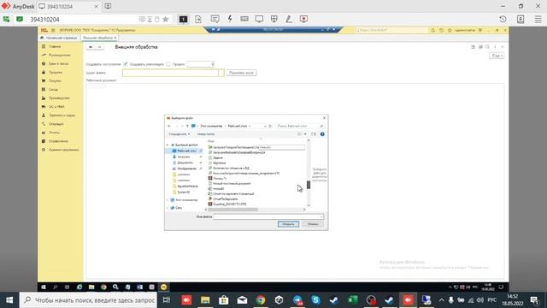Click the 394310204 address field
Screen dimensions: 547x308
coord(84,19)
